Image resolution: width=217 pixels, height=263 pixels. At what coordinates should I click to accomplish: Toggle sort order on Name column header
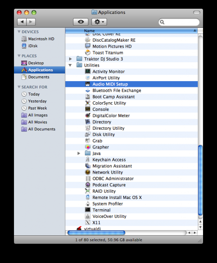(x=131, y=31)
